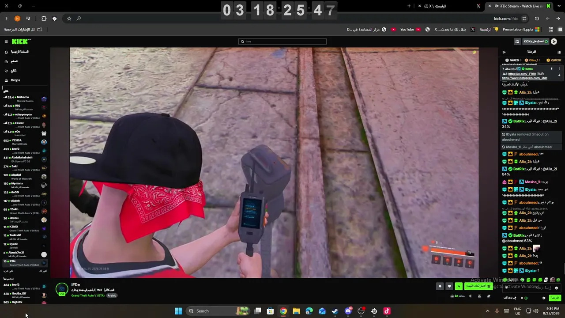Open Abdullahalraish channel from sidebar
This screenshot has height=318, width=565.
pyautogui.click(x=25, y=159)
